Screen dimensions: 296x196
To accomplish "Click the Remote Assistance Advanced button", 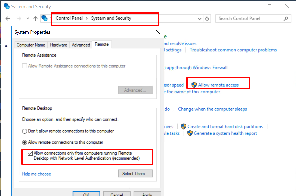I will (135, 90).
